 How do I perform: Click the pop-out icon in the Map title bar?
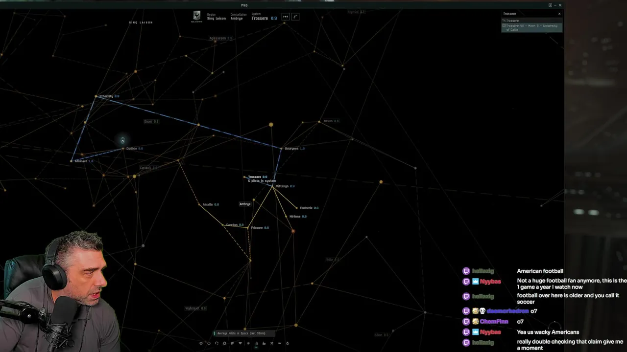(550, 5)
